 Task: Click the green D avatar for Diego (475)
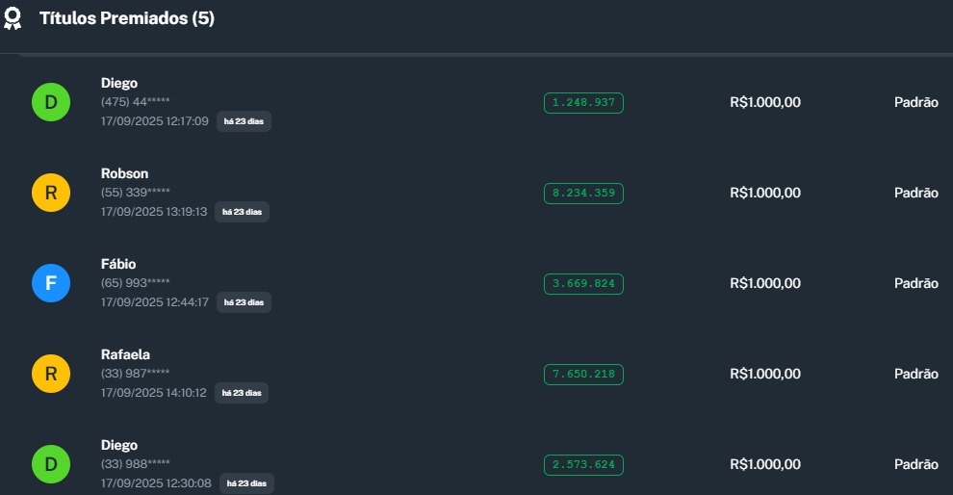pos(51,102)
